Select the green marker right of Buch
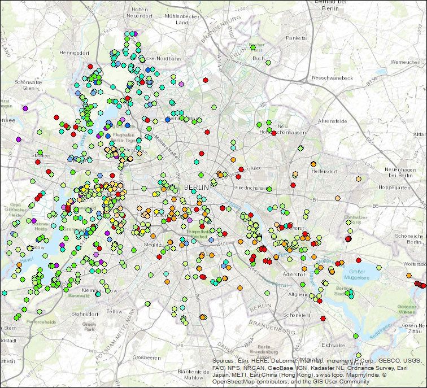Screen dimensions: 427x388 click(x=268, y=63)
